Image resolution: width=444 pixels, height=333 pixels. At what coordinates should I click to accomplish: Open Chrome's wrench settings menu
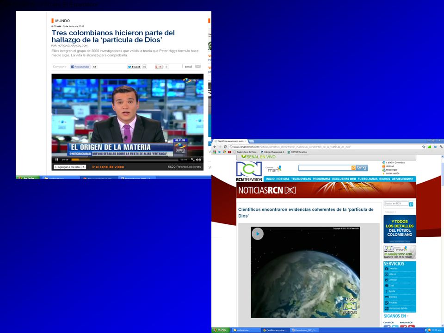click(441, 147)
